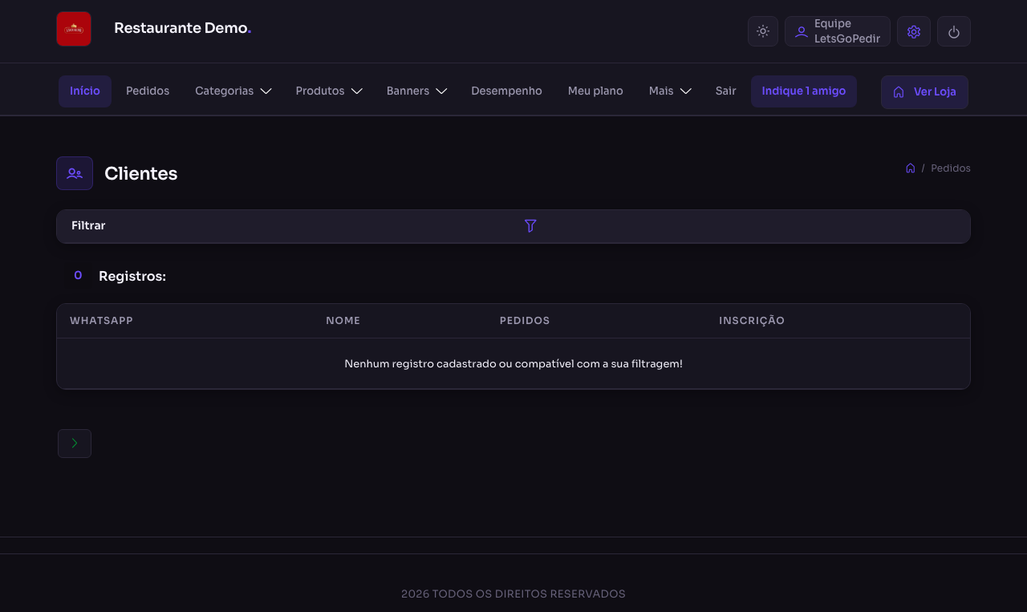Click the Registros: count label
Image resolution: width=1027 pixels, height=612 pixels.
click(132, 276)
